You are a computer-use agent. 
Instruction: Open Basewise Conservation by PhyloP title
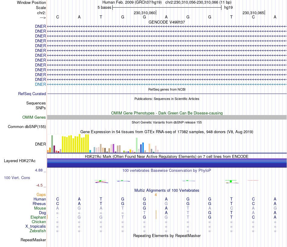(x=167, y=171)
